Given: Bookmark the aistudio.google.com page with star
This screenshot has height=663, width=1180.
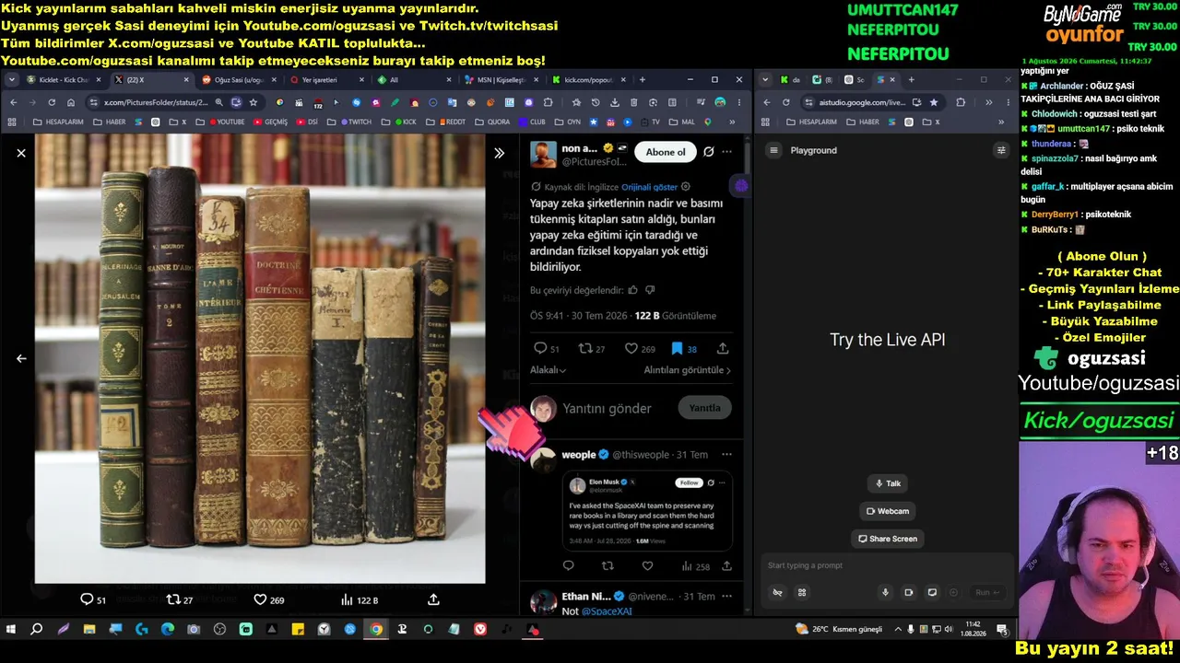Looking at the screenshot, I should pos(934,102).
